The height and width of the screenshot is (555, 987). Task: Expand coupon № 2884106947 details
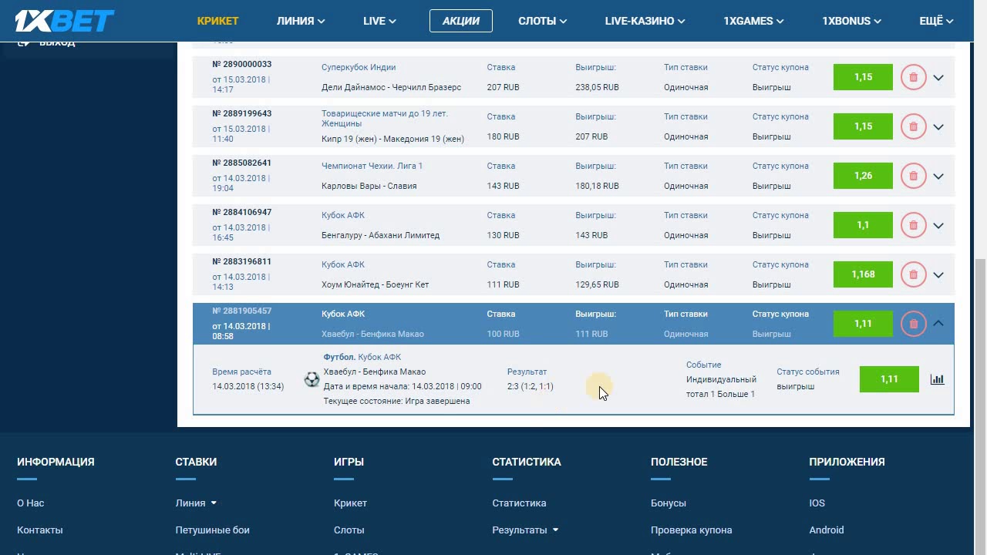click(x=938, y=225)
